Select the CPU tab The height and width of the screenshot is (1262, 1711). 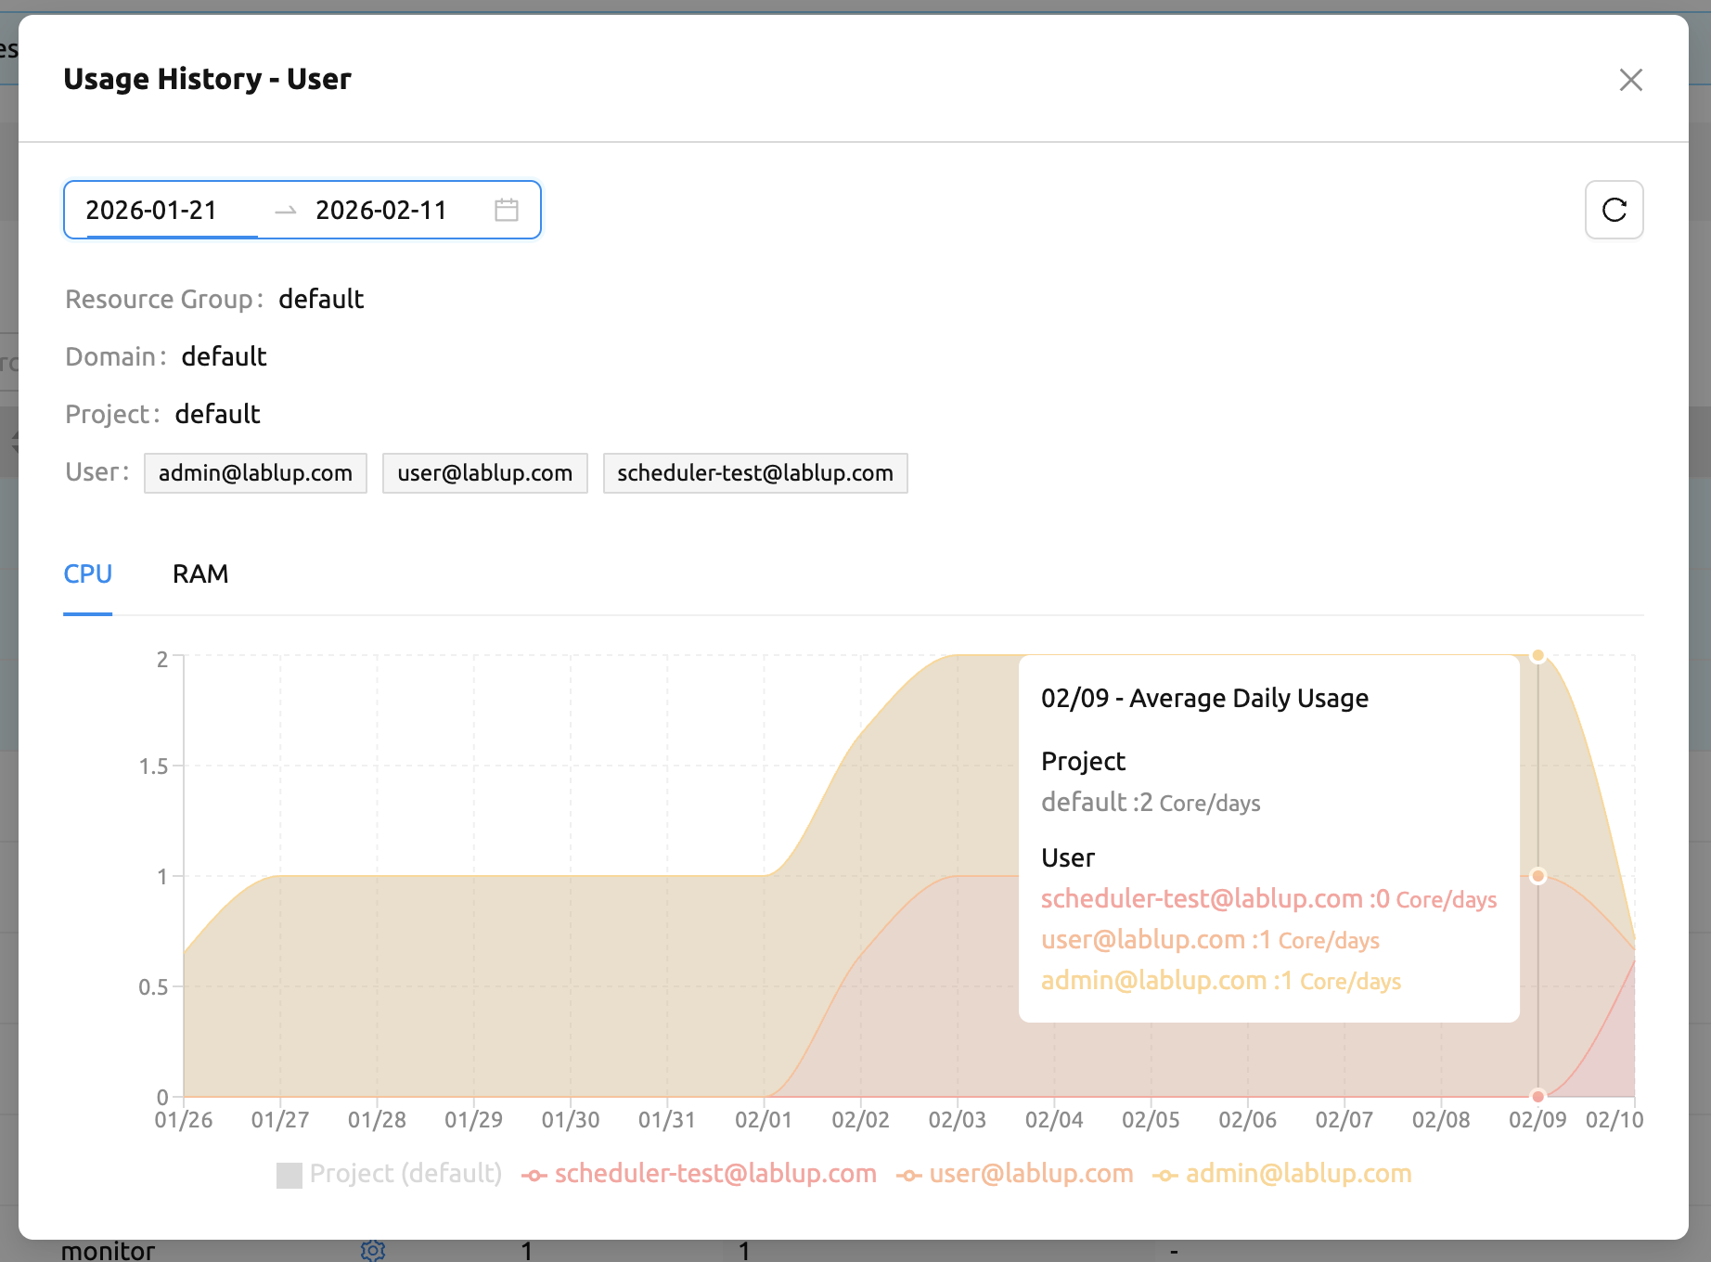point(88,573)
